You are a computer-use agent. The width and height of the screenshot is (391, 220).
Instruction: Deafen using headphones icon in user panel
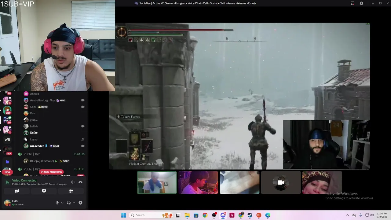coord(69,203)
